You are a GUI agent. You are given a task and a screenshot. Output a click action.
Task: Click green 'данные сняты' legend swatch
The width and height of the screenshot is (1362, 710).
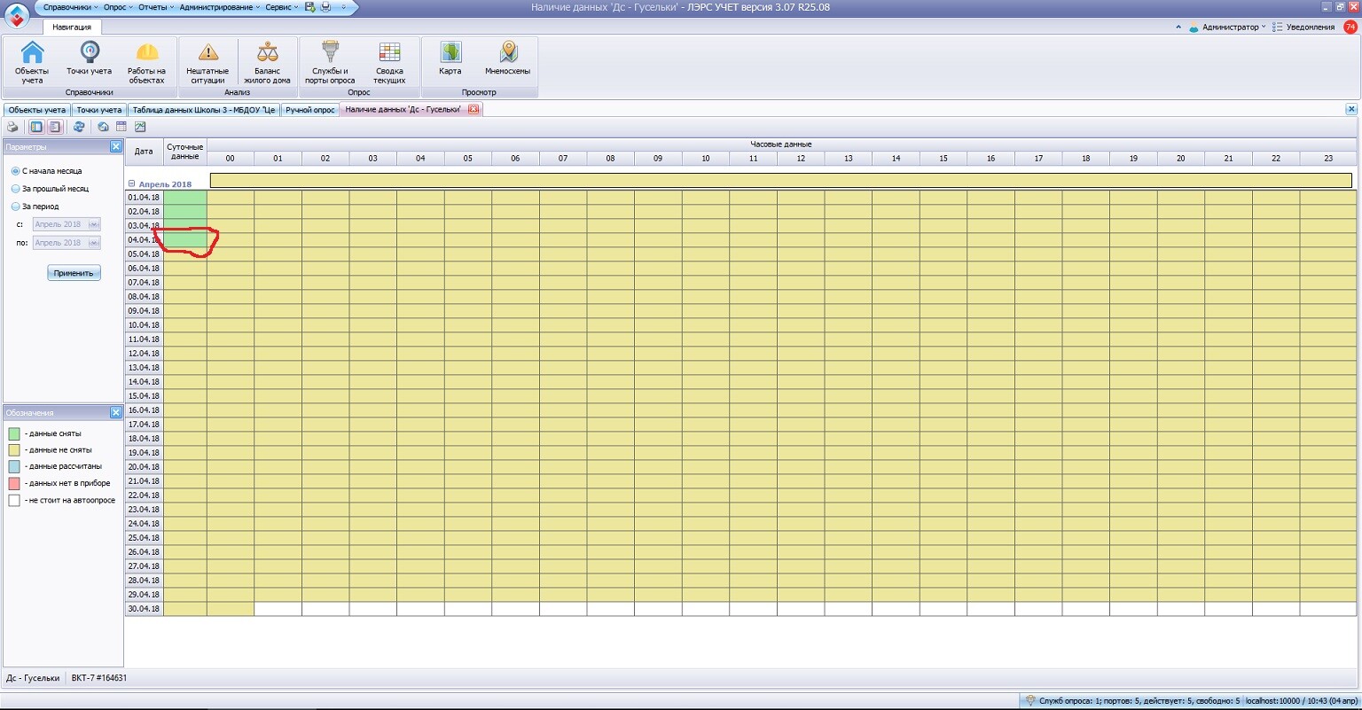pos(14,433)
